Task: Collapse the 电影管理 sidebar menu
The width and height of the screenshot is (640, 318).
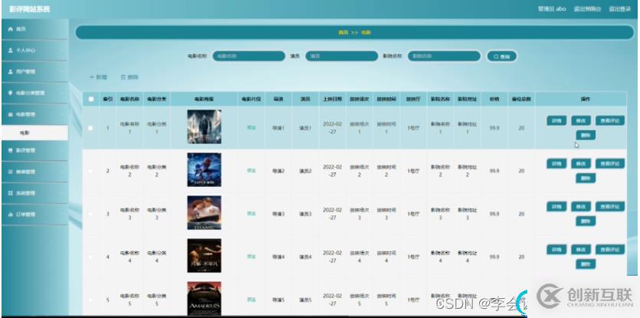Action: tap(32, 114)
